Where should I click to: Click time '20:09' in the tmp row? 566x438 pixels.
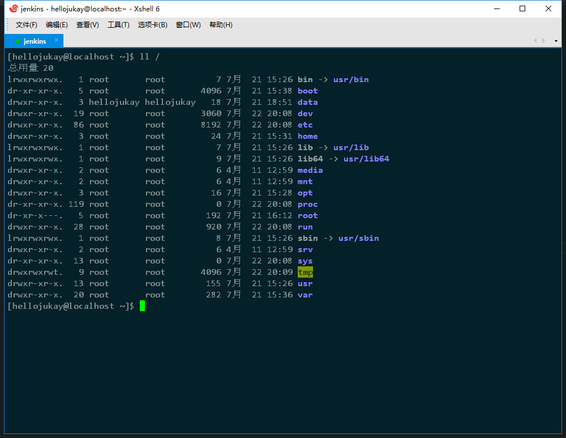pos(280,272)
